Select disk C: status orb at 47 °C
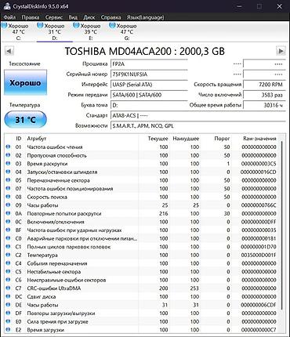Viewport: 290px width, 337px height. [5, 26]
